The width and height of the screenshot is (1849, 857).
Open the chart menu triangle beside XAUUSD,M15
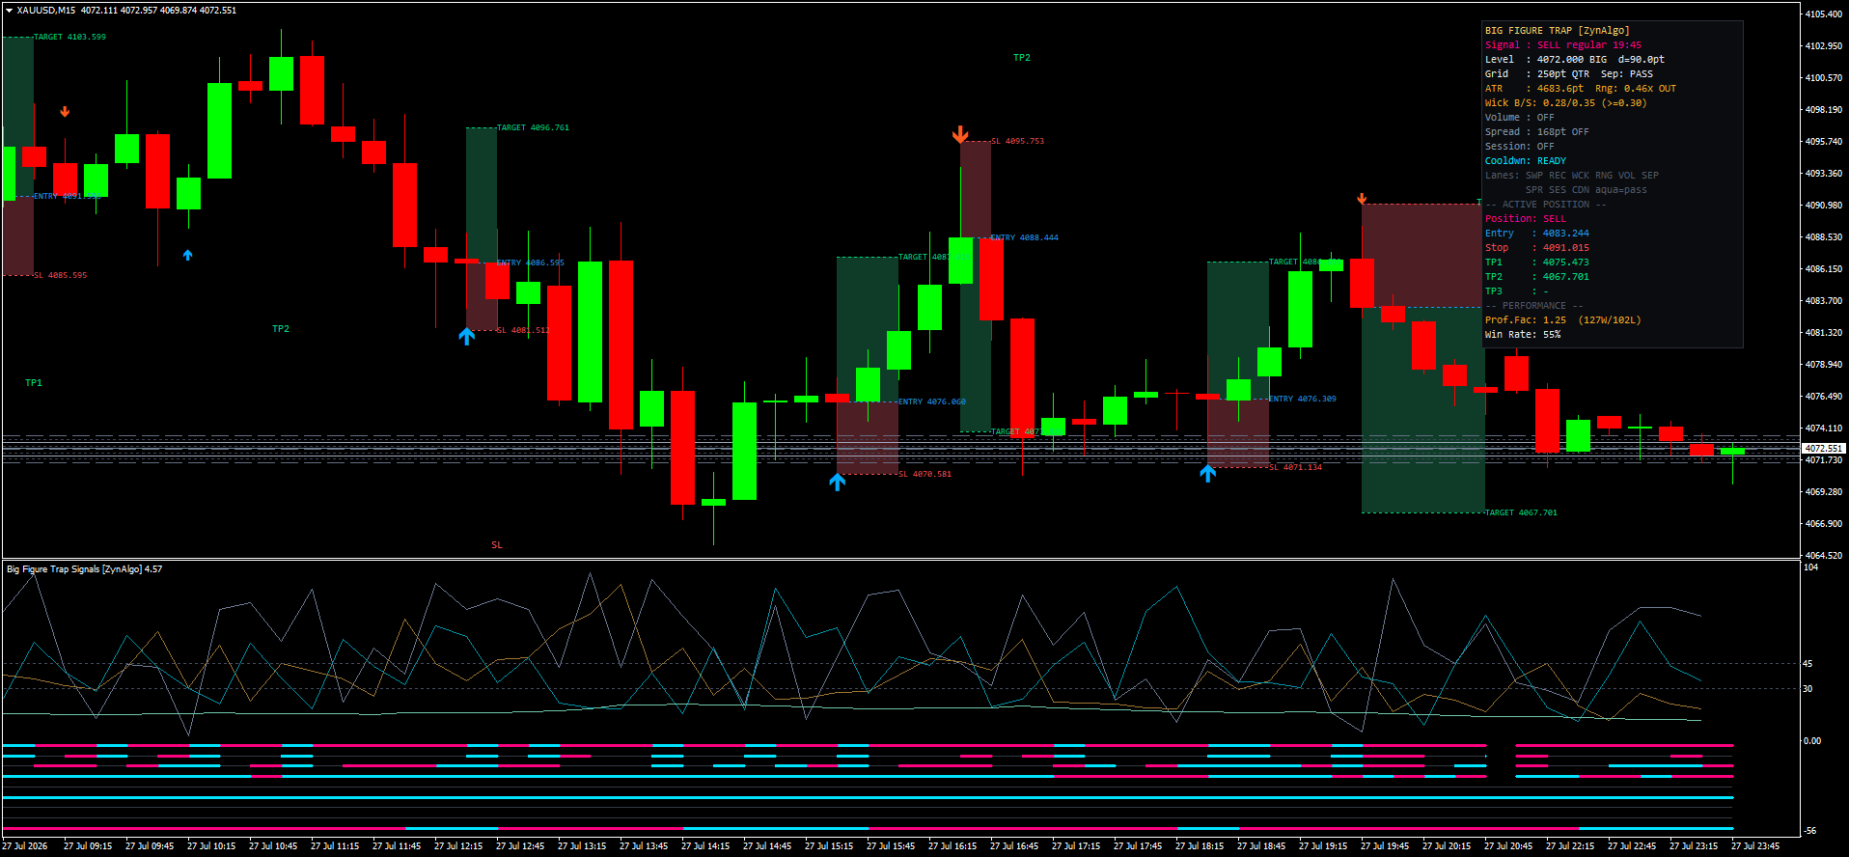(9, 11)
